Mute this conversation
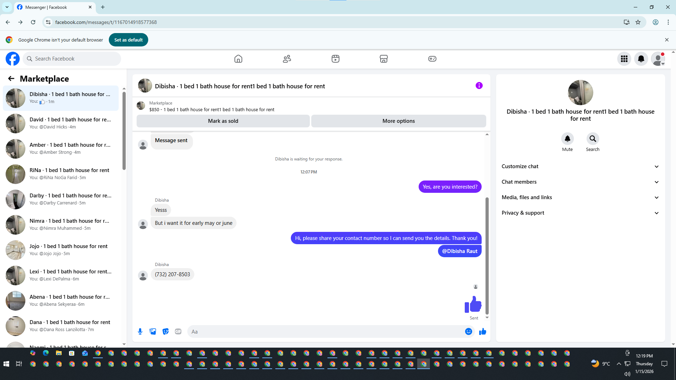The width and height of the screenshot is (676, 380). tap(567, 139)
